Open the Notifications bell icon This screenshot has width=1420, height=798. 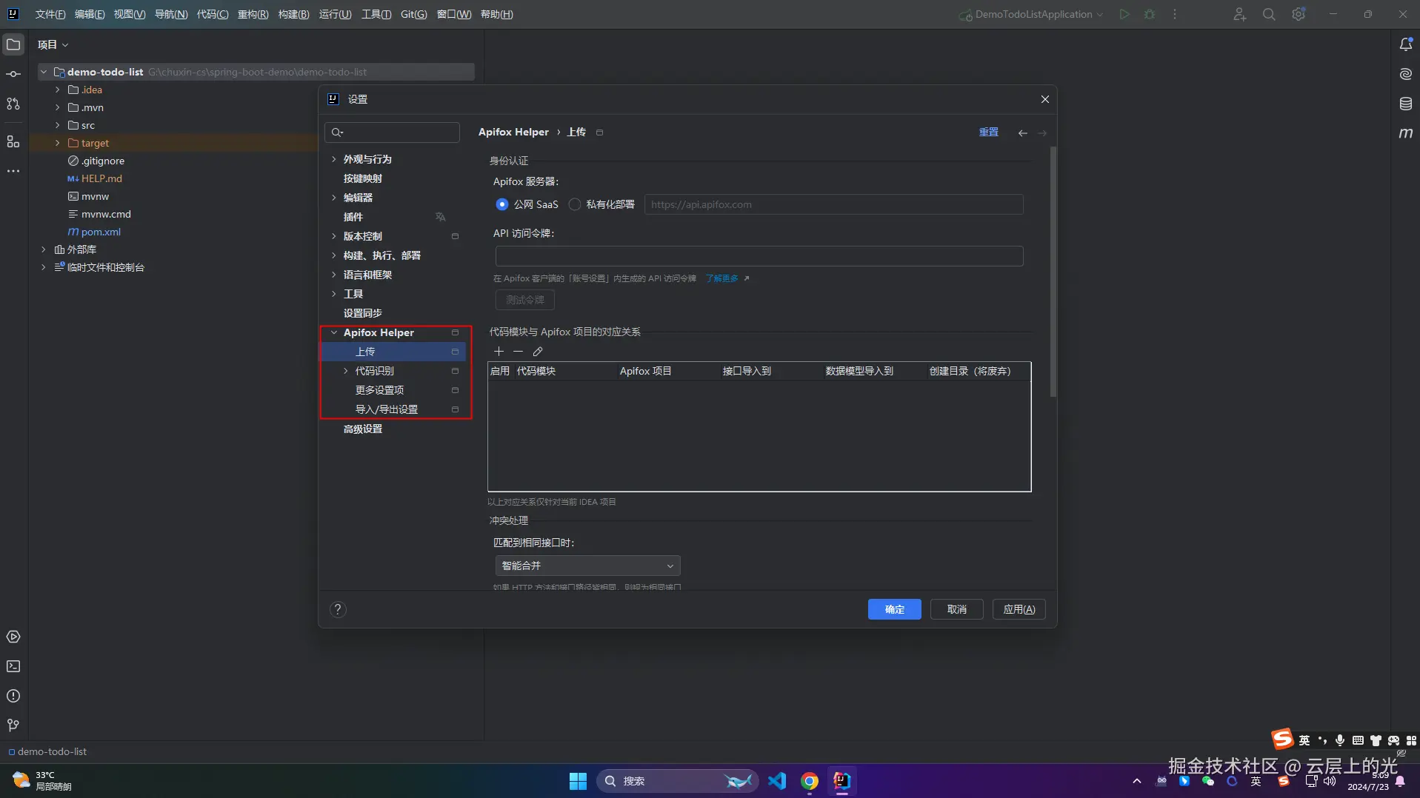pyautogui.click(x=1405, y=44)
